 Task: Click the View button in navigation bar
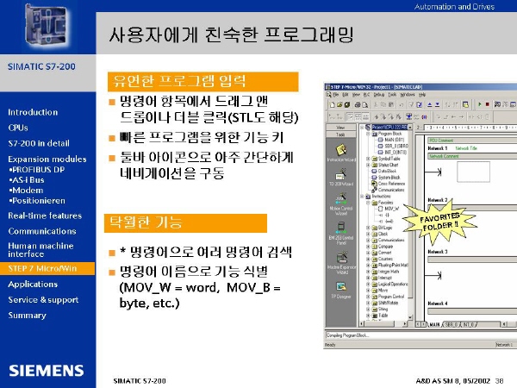[341, 128]
